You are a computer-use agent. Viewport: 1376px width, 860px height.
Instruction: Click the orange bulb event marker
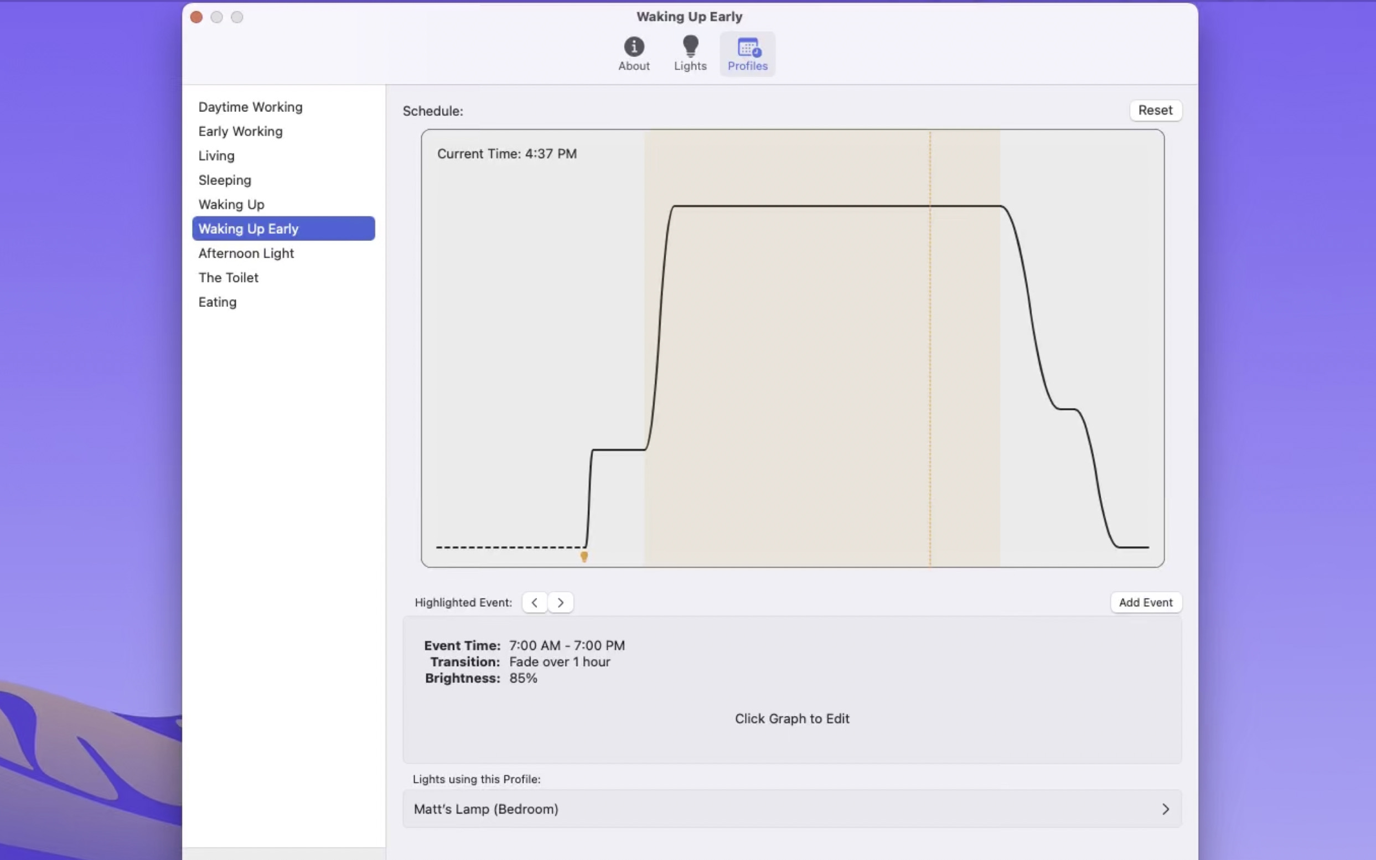pyautogui.click(x=583, y=556)
